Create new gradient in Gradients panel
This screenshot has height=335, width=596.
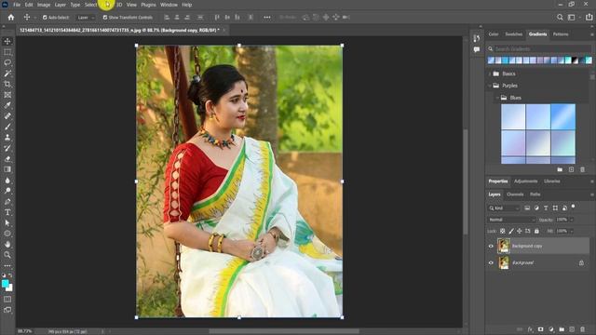[571, 169]
